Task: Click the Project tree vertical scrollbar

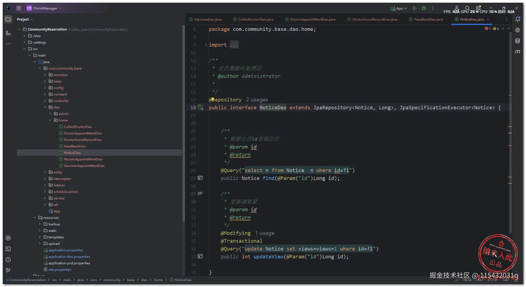Action: coord(183,123)
